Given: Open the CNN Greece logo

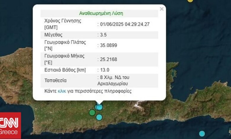Looking at the screenshot, I should click(x=10, y=125).
